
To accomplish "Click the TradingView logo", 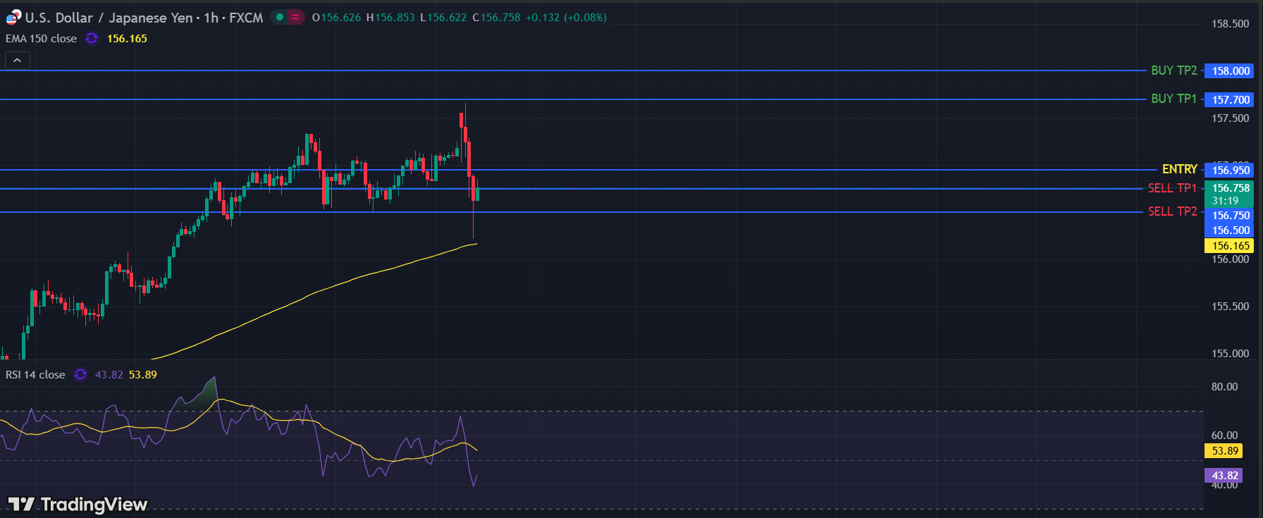I will [x=78, y=504].
